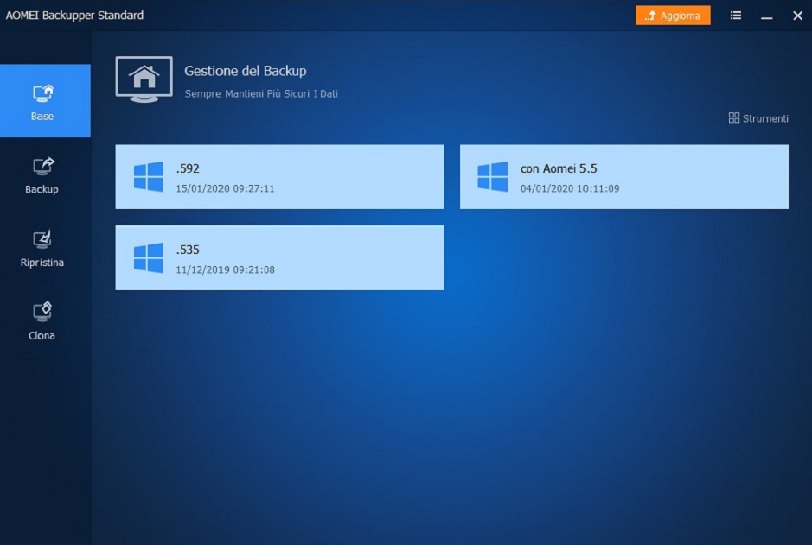Click the date 04/01/2020 10:11:09
812x545 pixels.
[x=570, y=189]
